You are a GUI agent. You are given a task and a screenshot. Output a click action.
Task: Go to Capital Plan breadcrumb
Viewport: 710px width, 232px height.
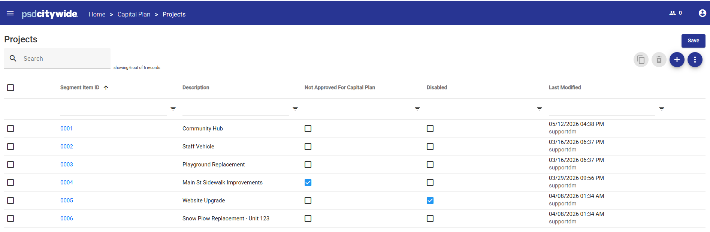[x=134, y=14]
